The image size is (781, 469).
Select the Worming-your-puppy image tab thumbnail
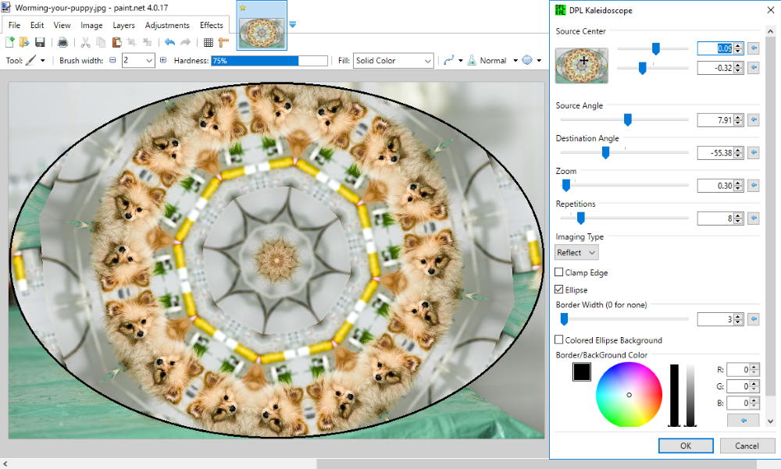point(262,33)
